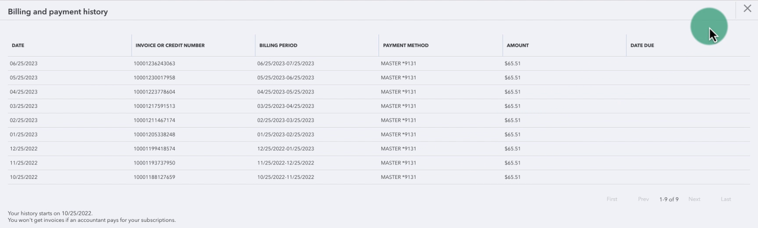758x228 pixels.
Task: Click the 'Your history starts on 10/25/2022' note
Action: click(50, 213)
